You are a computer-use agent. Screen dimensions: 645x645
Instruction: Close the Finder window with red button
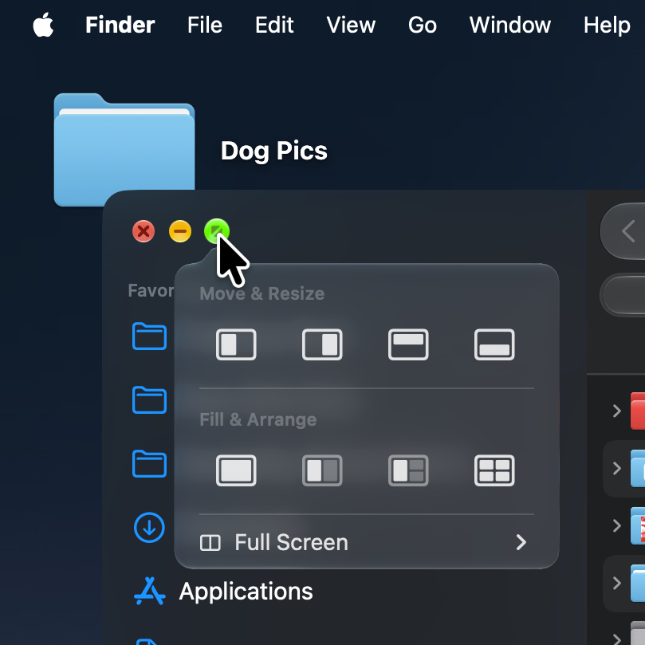click(x=144, y=230)
